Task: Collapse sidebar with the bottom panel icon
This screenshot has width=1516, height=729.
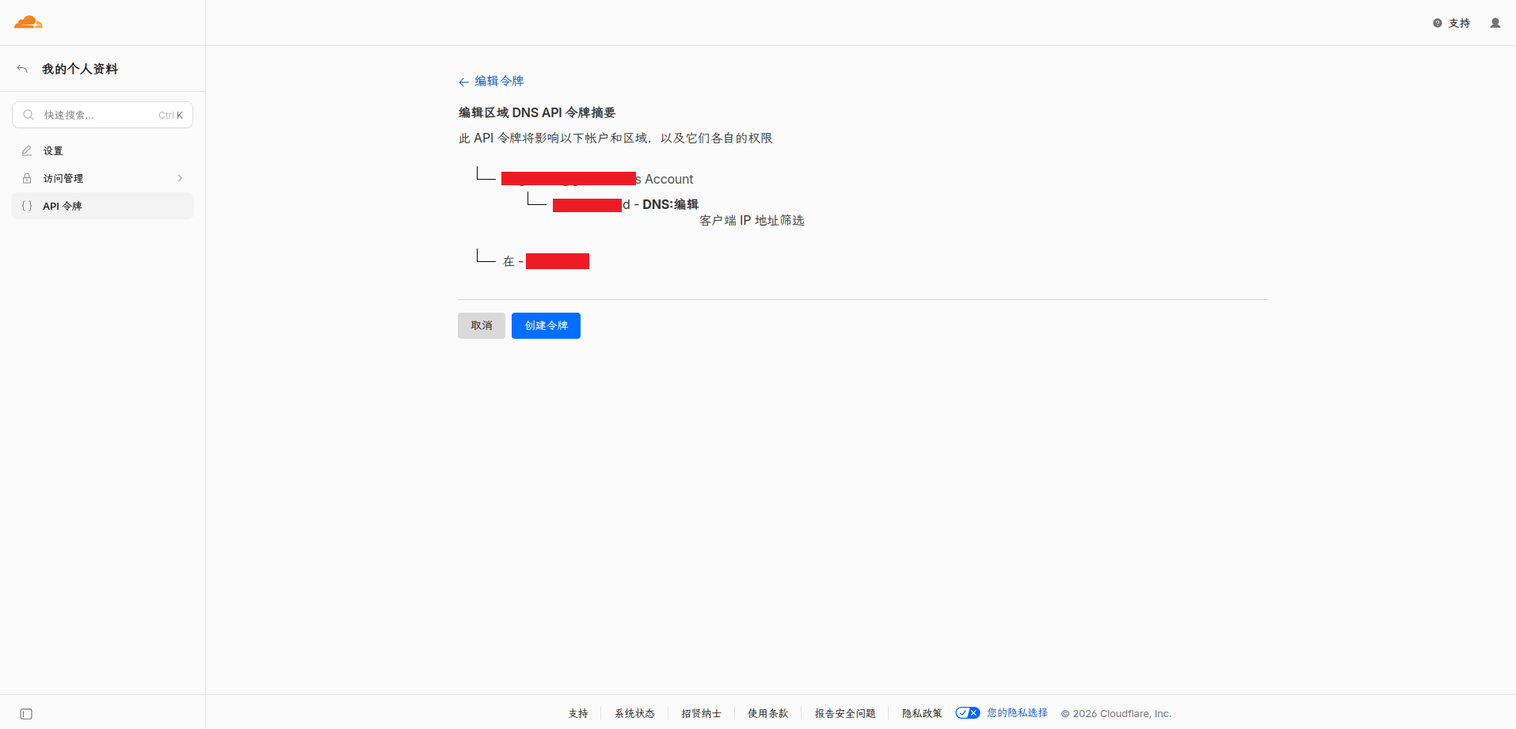Action: (x=26, y=714)
